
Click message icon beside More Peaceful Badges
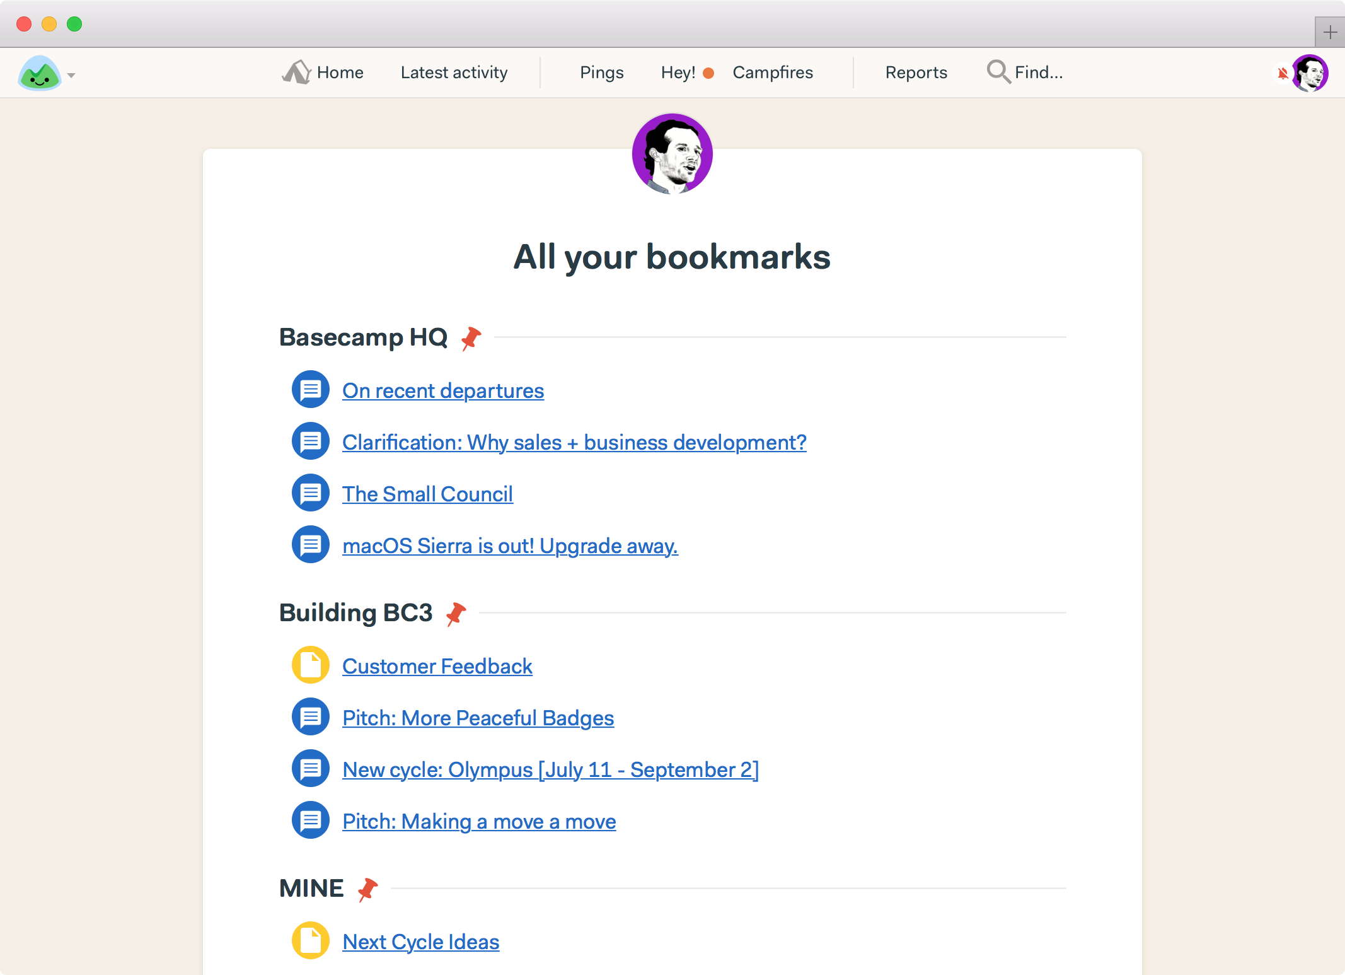(311, 717)
